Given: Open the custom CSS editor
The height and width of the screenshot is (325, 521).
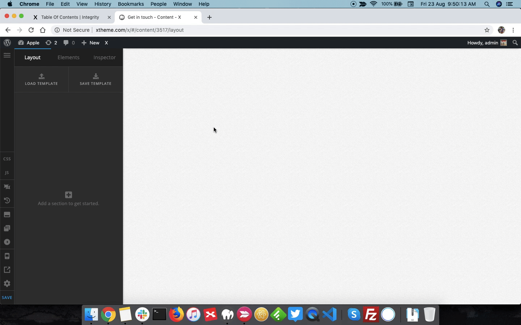Looking at the screenshot, I should coord(7,159).
